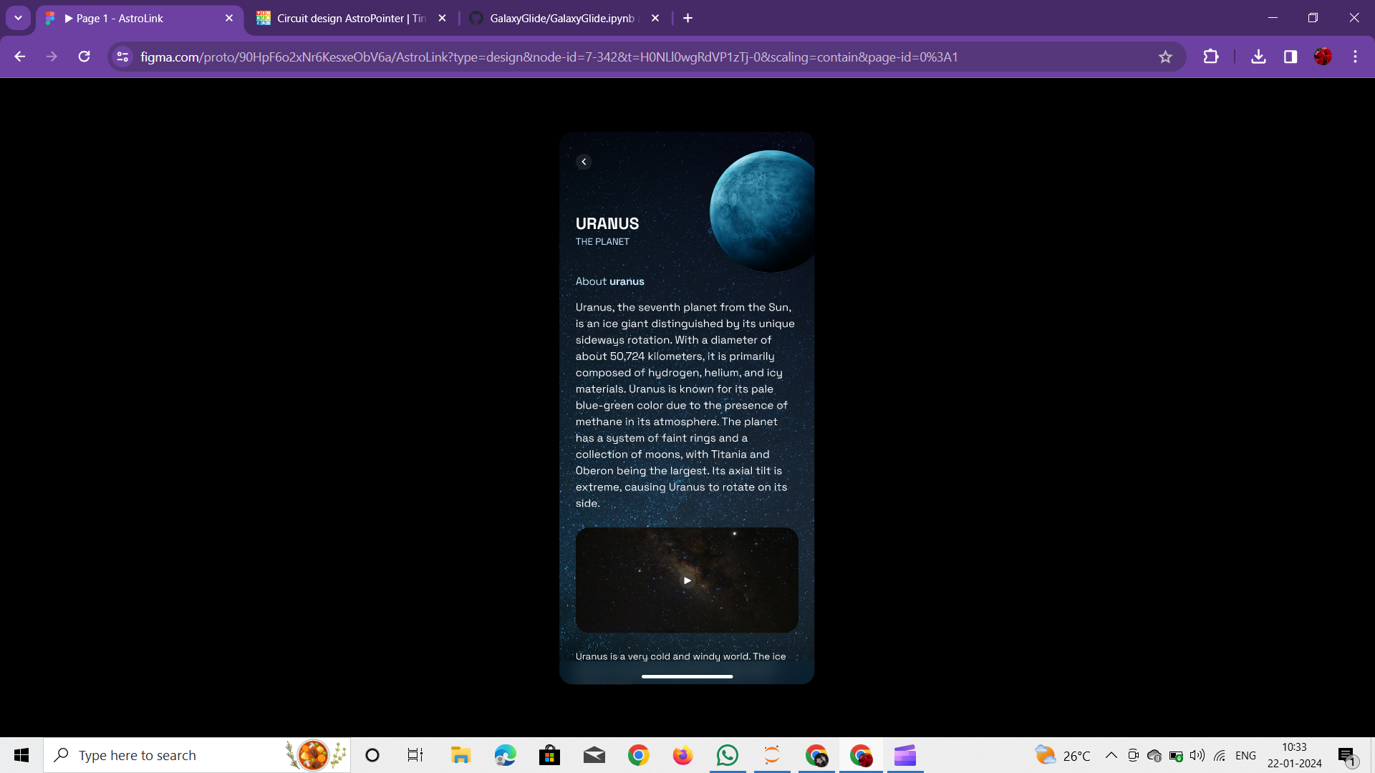1375x773 pixels.
Task: Click the home indicator bar at bottom
Action: click(x=687, y=676)
